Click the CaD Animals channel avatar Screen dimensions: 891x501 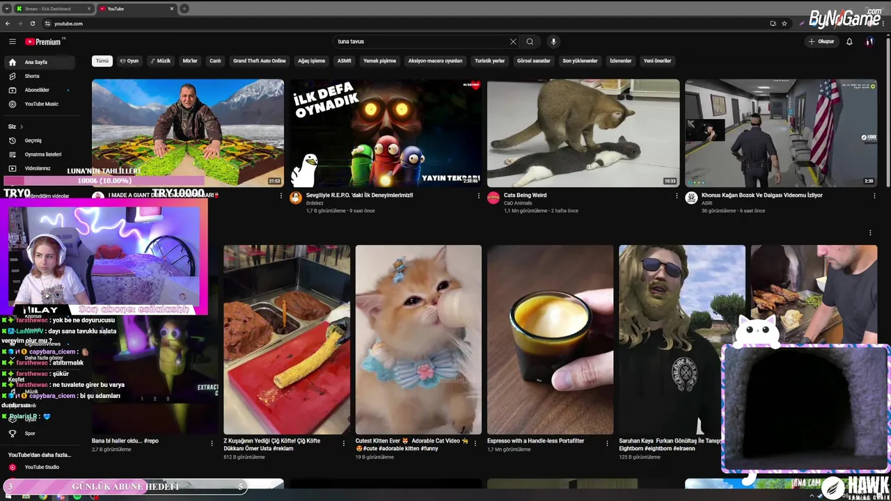click(494, 198)
